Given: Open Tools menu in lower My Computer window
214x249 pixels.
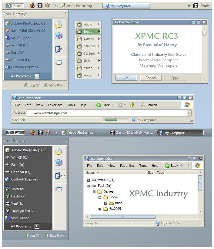Looking at the screenshot, I should pos(143,166).
